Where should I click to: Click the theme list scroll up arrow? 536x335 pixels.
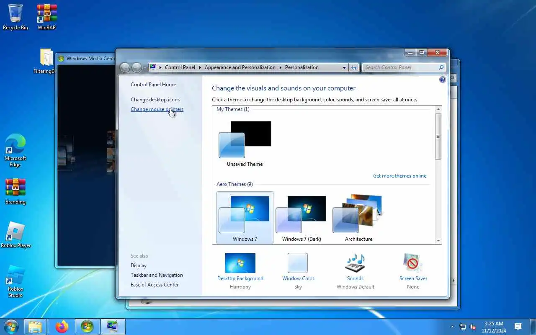tap(438, 109)
